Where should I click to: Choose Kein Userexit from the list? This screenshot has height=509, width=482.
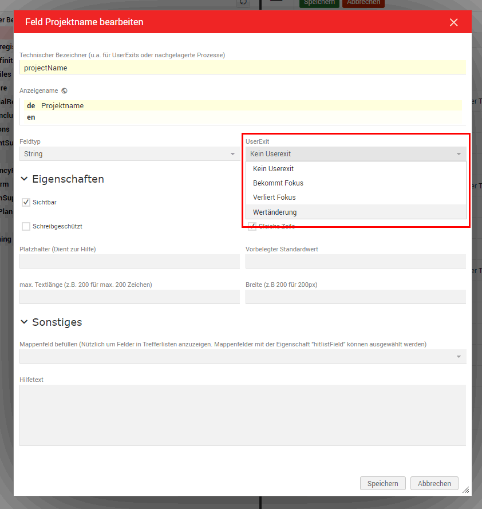tap(356, 168)
